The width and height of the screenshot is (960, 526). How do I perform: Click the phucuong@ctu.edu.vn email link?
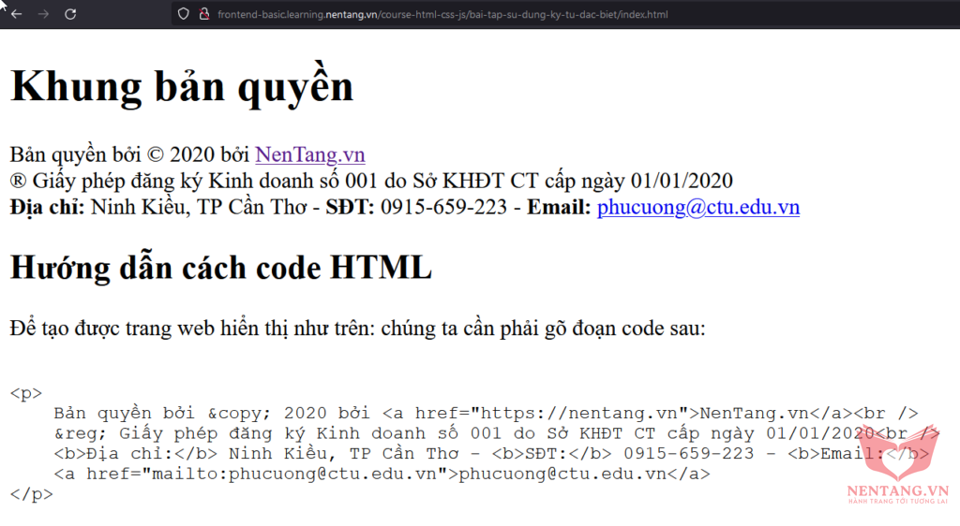tap(697, 207)
